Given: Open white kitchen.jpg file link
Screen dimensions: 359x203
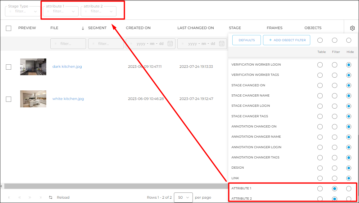Looking at the screenshot, I should (x=68, y=99).
